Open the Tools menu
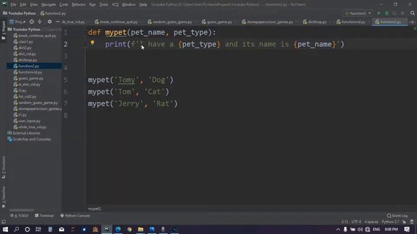Viewport: 417px width, 234px height. (x=104, y=5)
